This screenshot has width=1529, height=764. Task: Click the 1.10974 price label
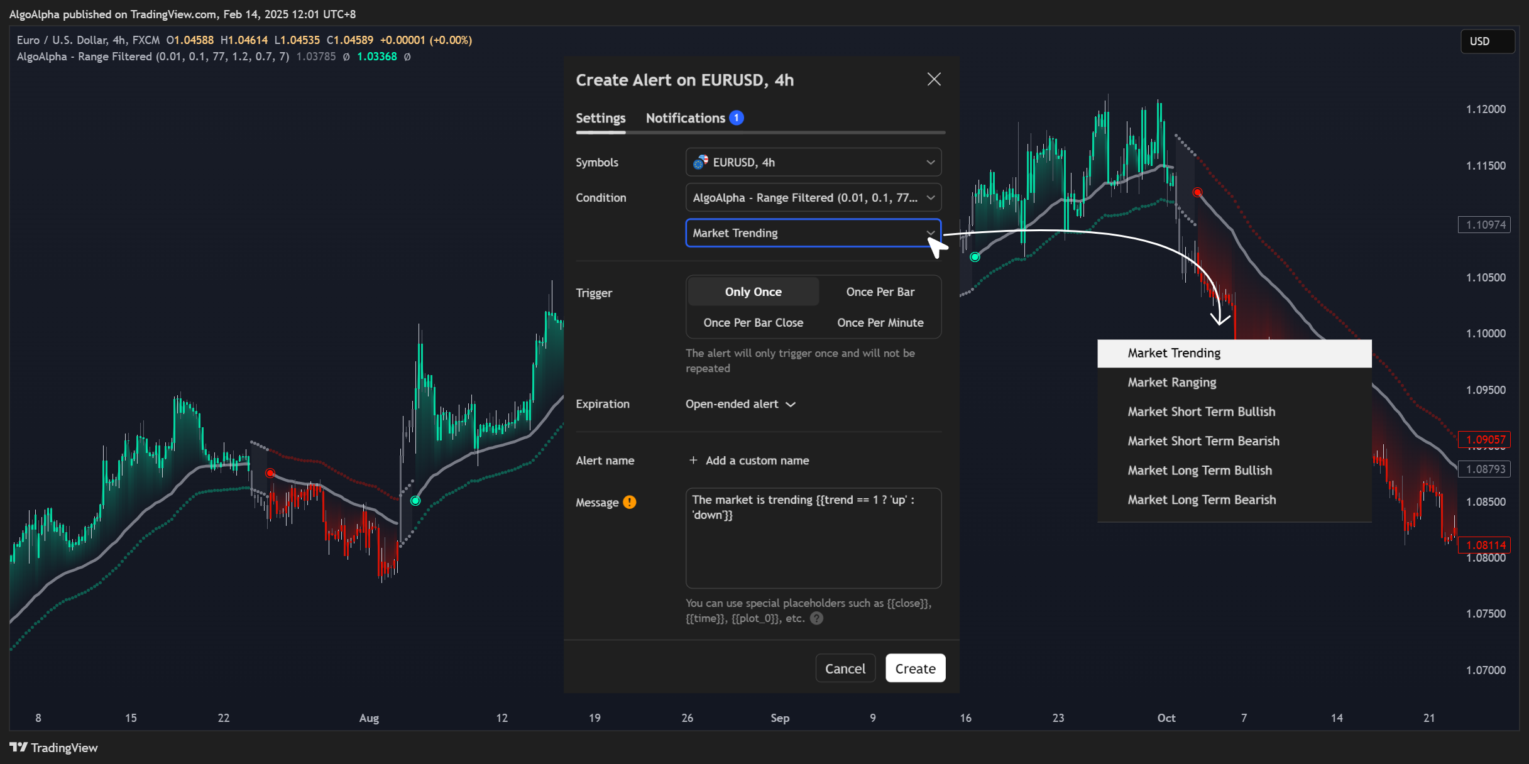point(1486,224)
